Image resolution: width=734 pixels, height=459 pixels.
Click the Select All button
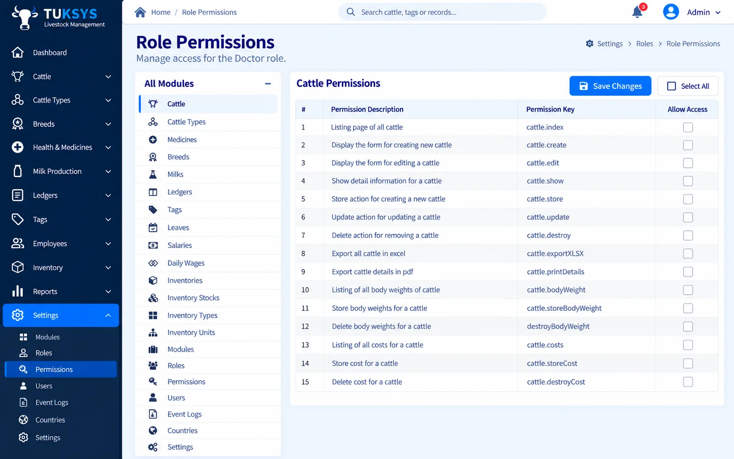[x=688, y=86]
